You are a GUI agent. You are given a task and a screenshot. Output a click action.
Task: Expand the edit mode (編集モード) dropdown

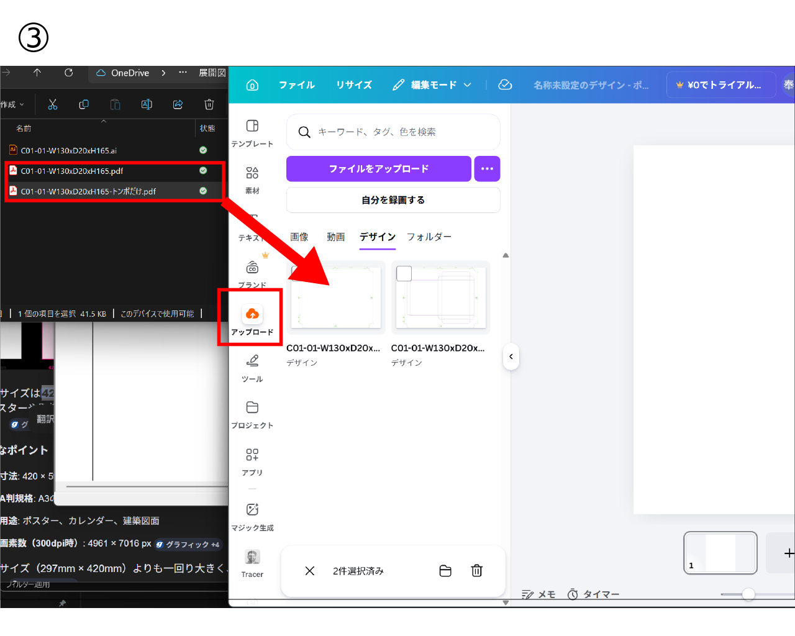(433, 85)
